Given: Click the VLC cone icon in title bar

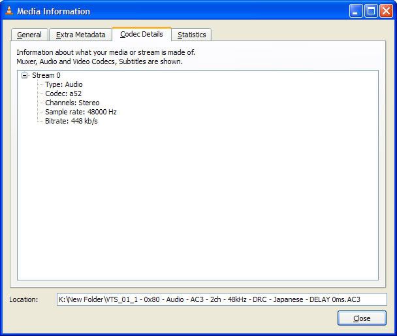Looking at the screenshot, I should click(x=9, y=11).
